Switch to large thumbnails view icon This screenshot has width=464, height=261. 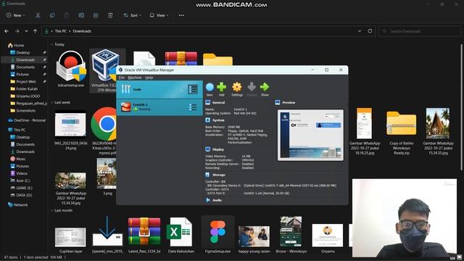click(459, 257)
